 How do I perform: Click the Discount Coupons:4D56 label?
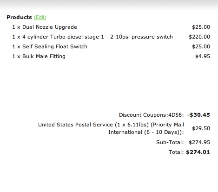pyautogui.click(x=152, y=115)
